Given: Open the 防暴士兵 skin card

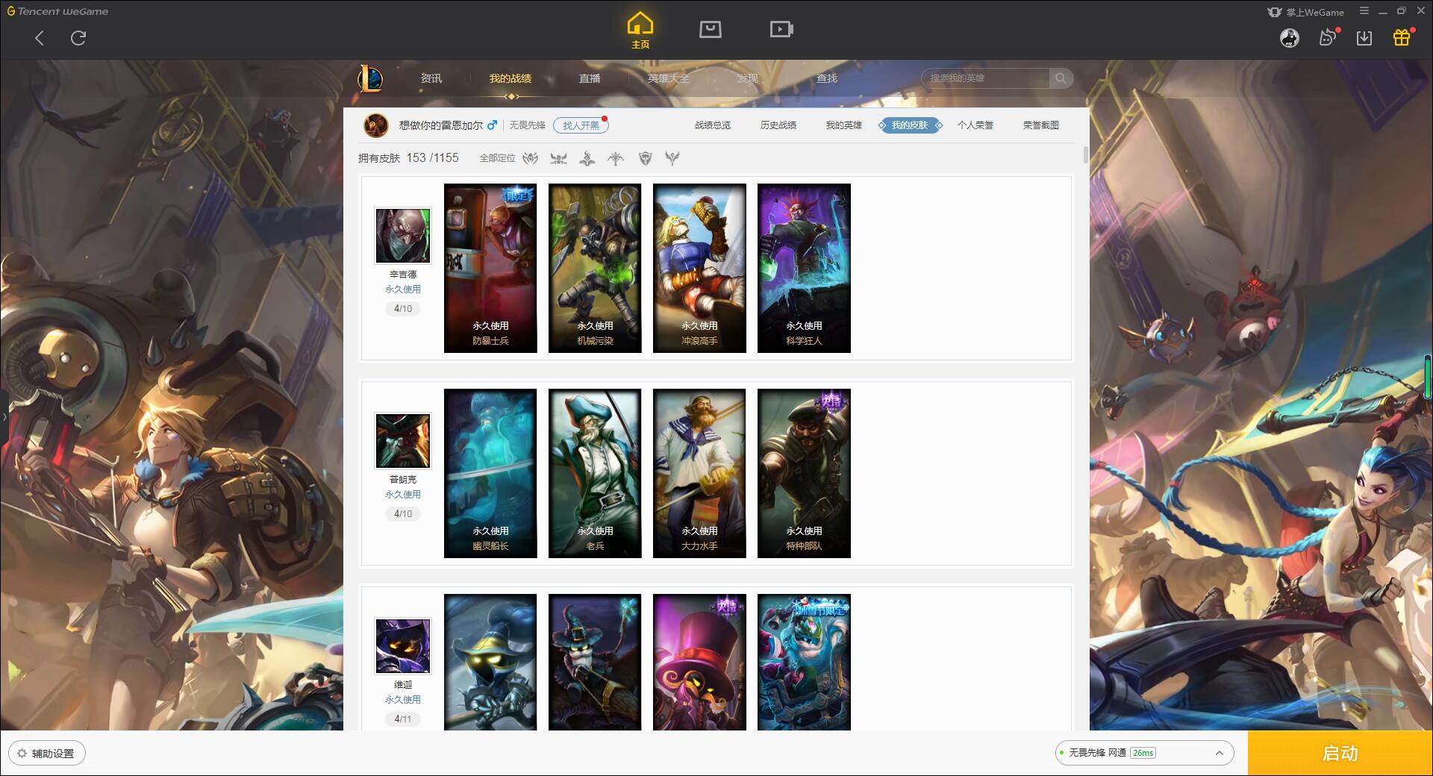Looking at the screenshot, I should (490, 268).
